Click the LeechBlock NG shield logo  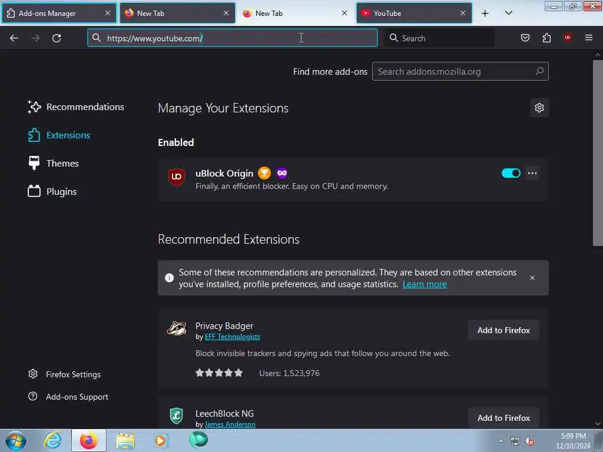click(x=177, y=416)
